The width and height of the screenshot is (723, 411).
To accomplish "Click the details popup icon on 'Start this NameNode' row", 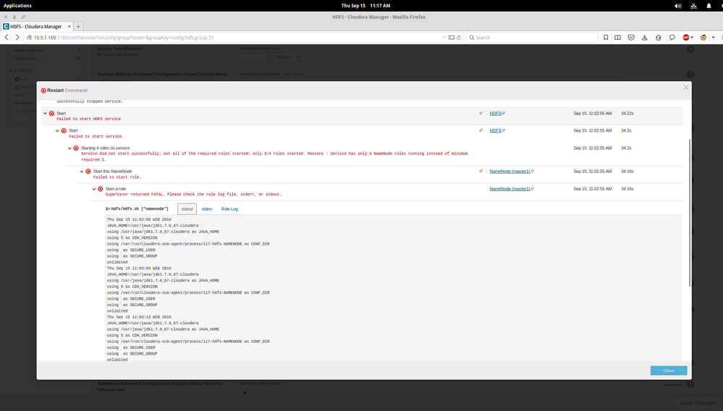I will click(x=481, y=171).
